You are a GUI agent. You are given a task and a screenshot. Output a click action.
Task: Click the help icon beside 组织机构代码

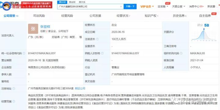pyautogui.click(x=181, y=53)
